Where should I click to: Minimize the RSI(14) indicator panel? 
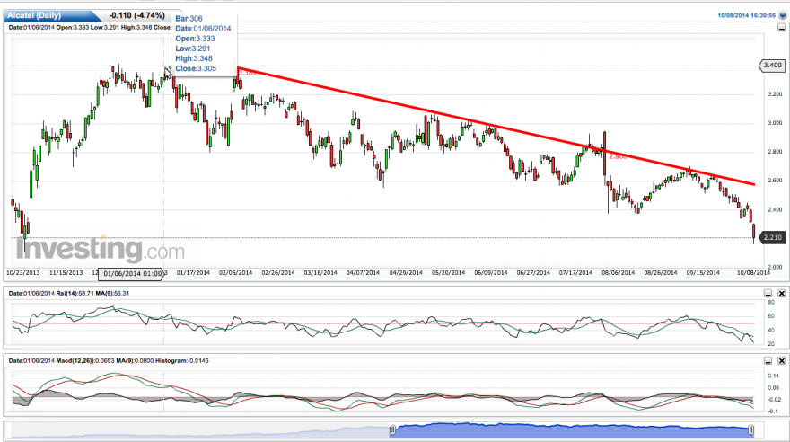click(x=768, y=294)
